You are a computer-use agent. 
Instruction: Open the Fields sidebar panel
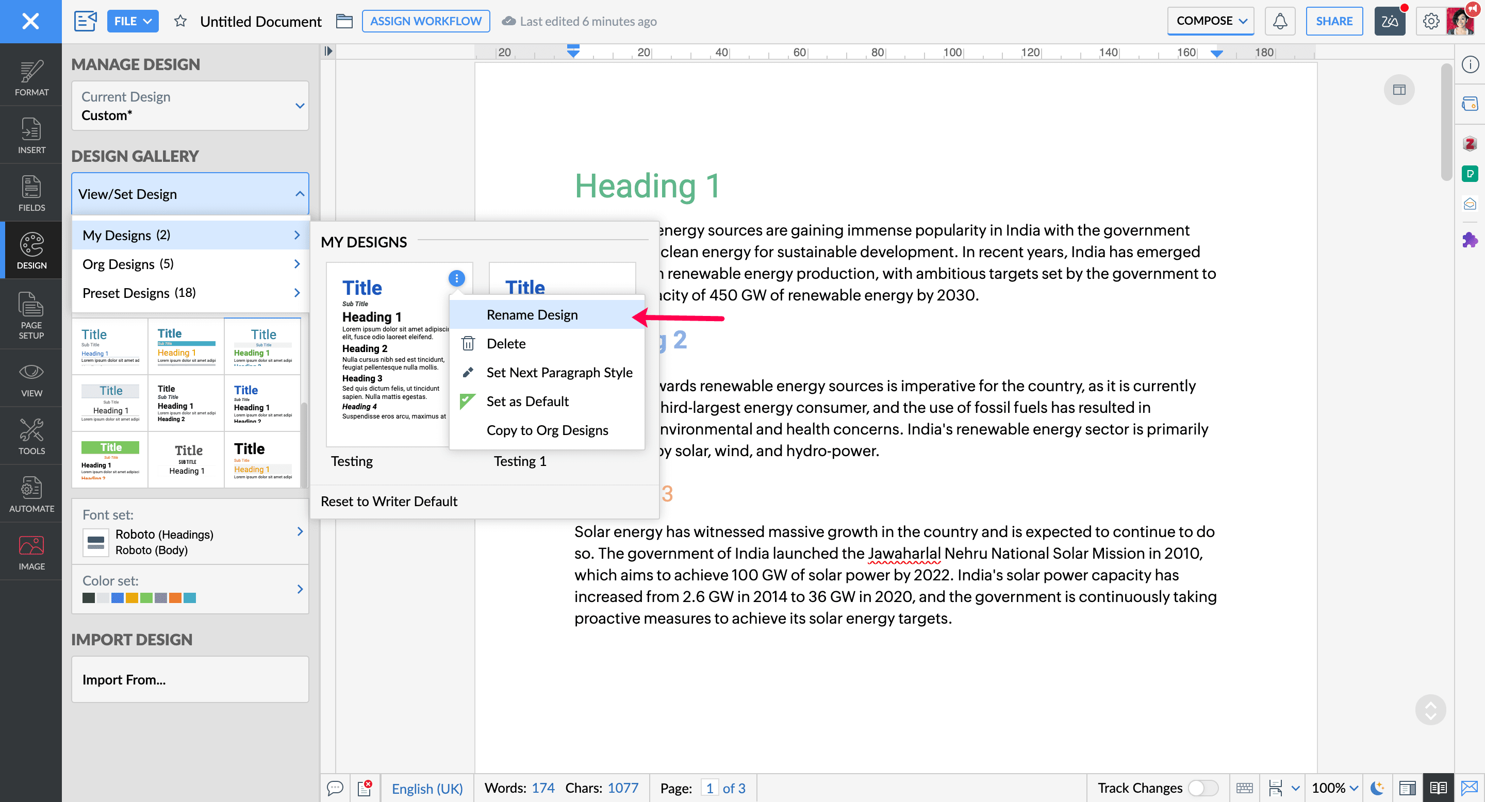tap(31, 193)
